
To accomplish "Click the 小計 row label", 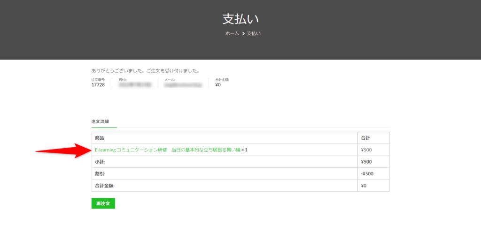I will [100, 162].
